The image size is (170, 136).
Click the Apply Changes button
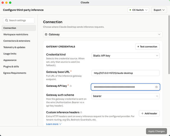click(156, 131)
